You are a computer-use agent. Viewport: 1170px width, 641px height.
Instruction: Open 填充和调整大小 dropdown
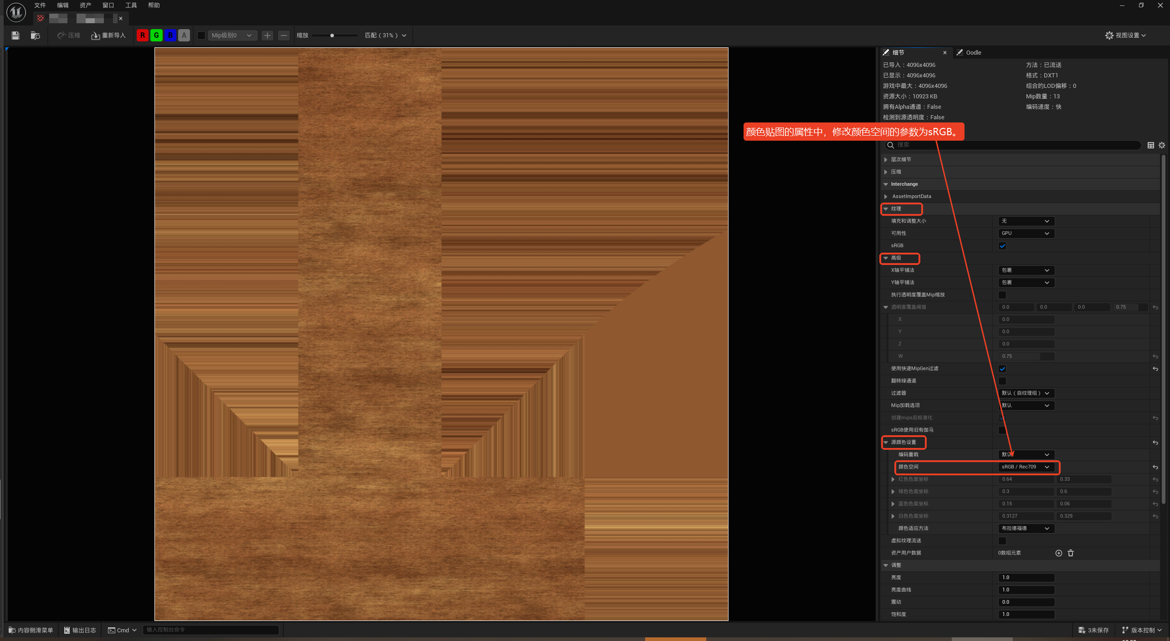click(1026, 221)
